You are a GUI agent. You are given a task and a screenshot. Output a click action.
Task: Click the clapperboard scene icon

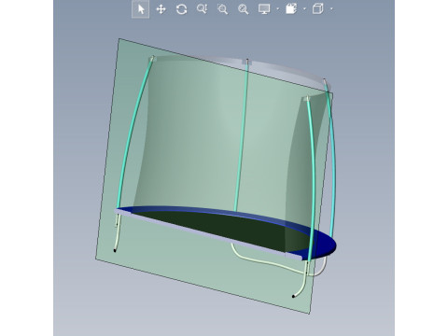tap(291, 9)
